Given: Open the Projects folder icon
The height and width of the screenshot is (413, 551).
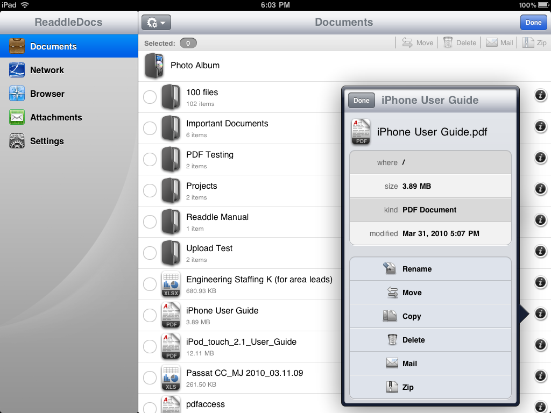Looking at the screenshot, I should (171, 190).
